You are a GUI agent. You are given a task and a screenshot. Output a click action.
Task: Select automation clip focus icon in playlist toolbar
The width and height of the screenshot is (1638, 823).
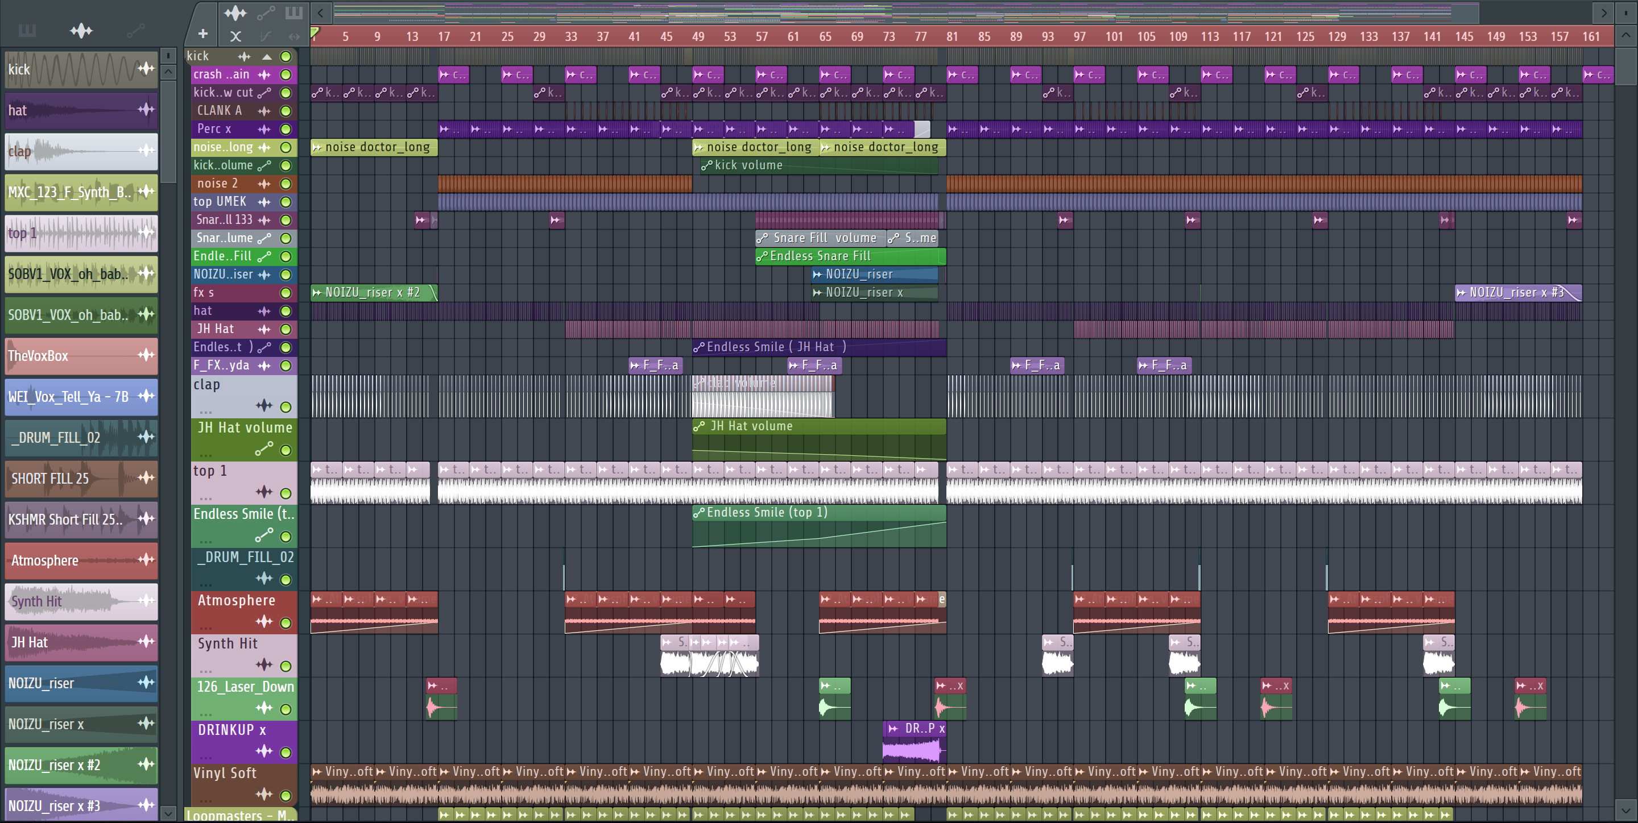pos(266,12)
